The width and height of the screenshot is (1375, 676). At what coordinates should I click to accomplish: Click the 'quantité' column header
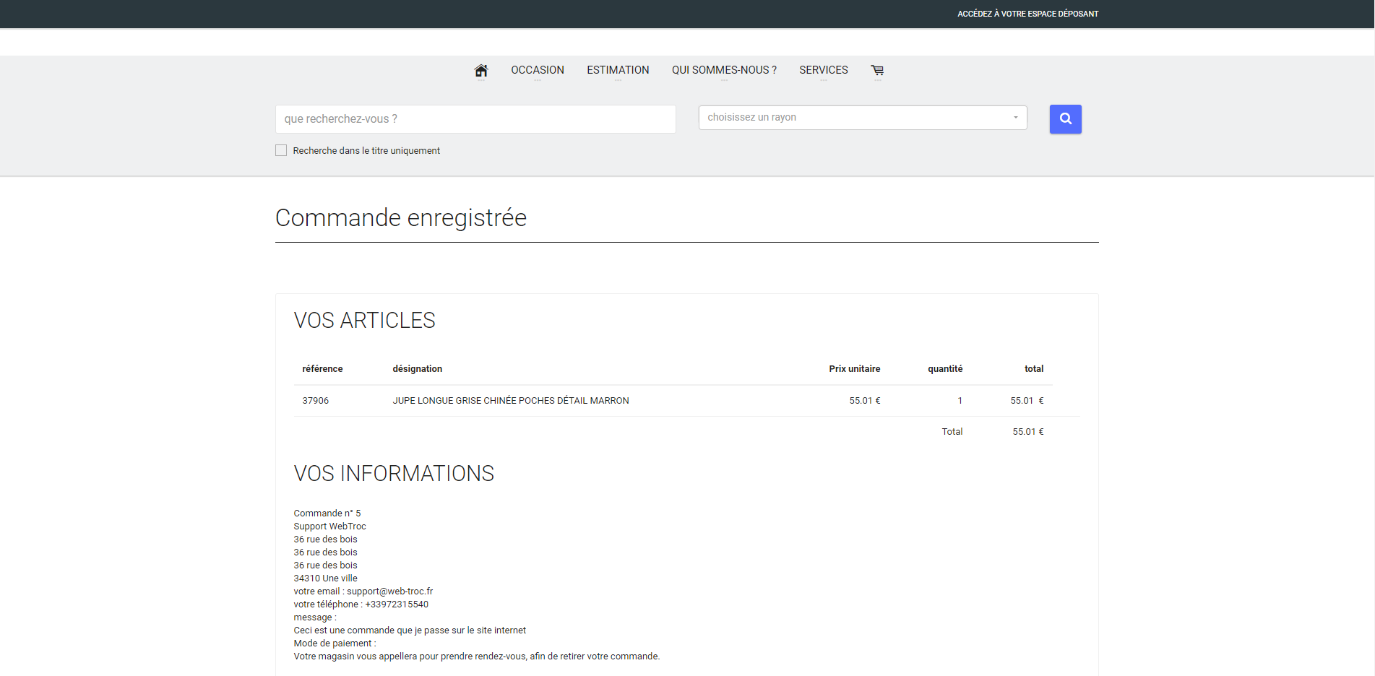pos(945,369)
